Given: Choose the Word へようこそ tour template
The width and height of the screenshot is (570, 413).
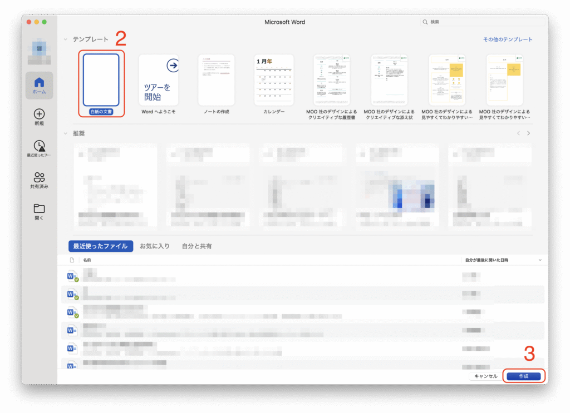Looking at the screenshot, I should 159,84.
